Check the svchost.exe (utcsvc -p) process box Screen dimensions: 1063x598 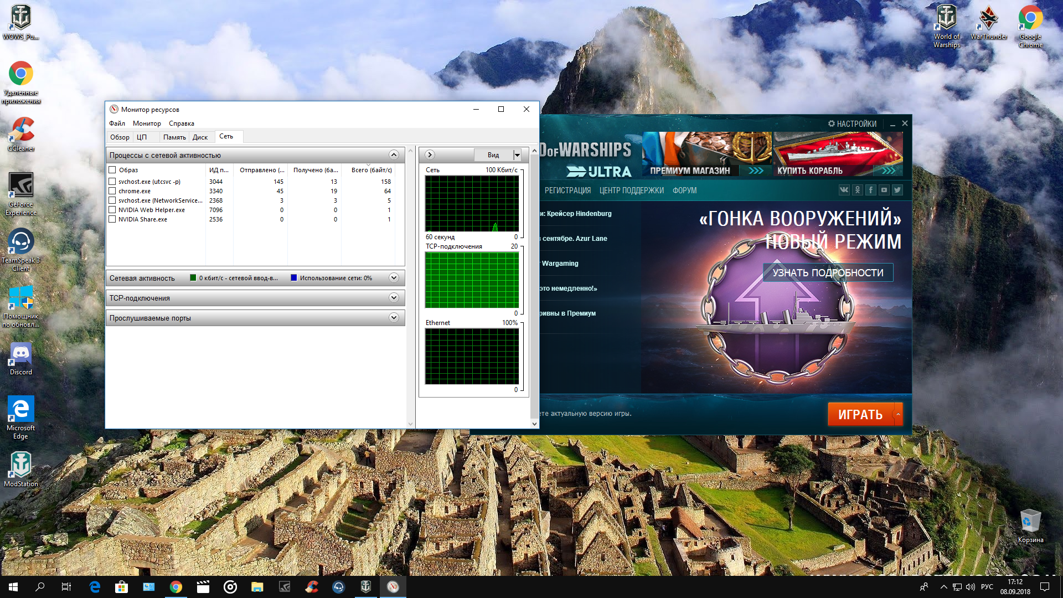pos(112,182)
